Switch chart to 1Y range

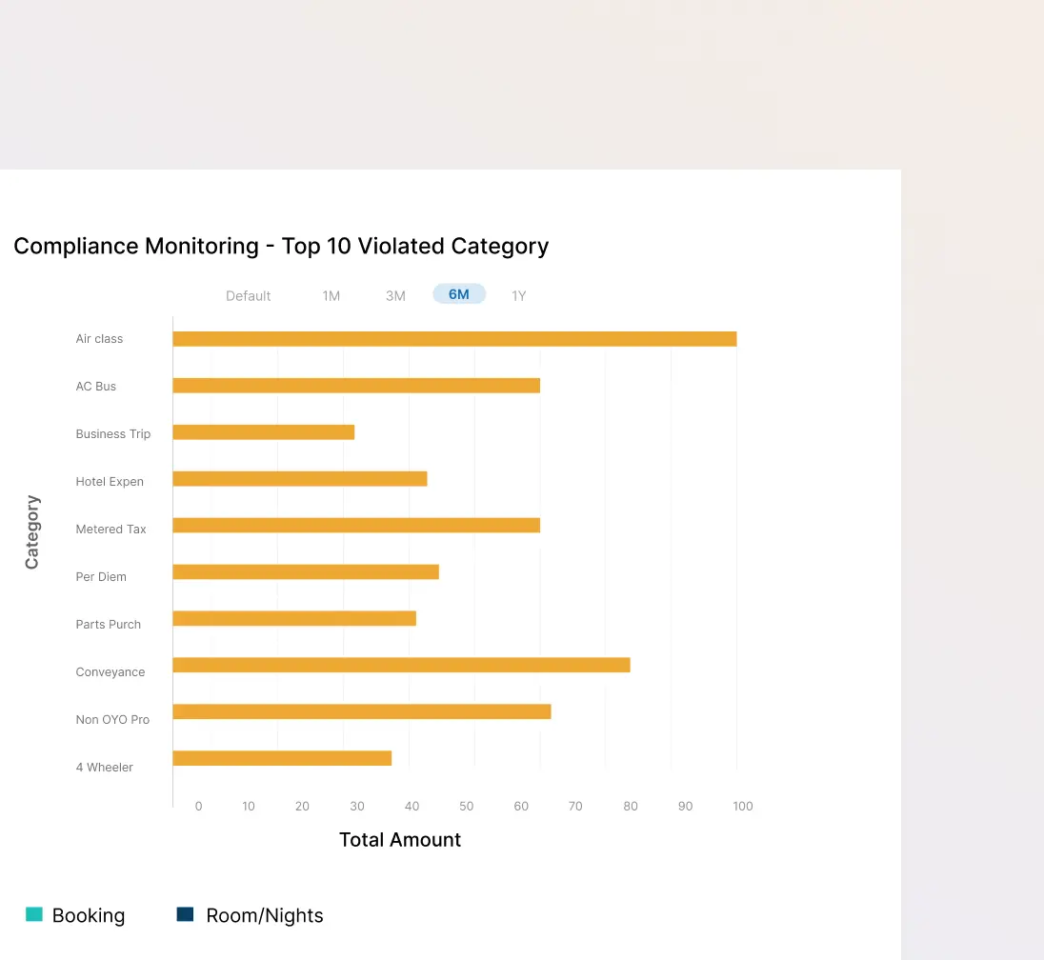tap(518, 296)
